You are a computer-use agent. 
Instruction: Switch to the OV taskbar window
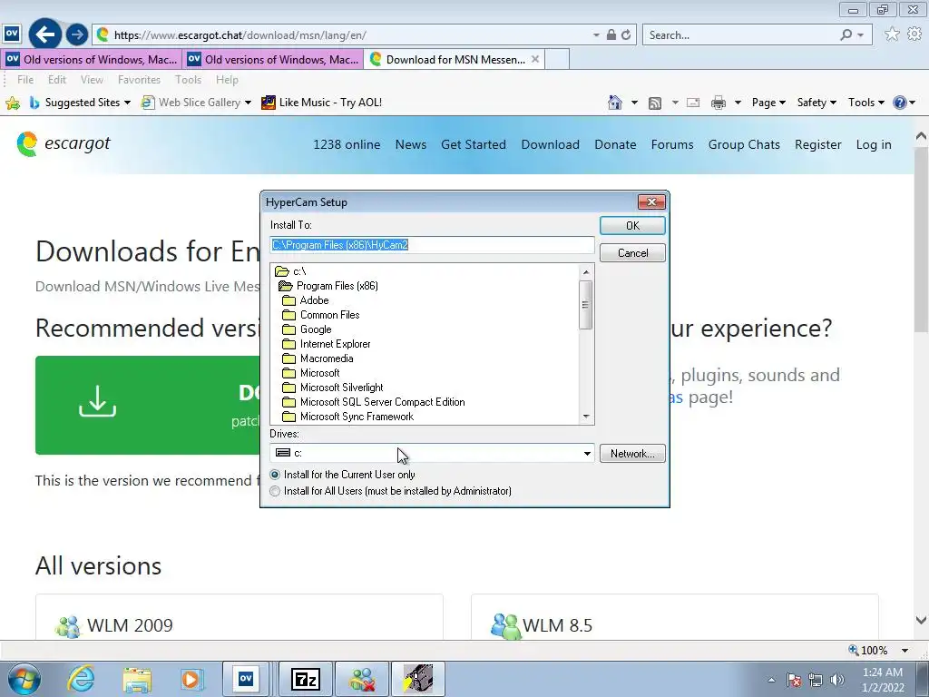pyautogui.click(x=246, y=679)
